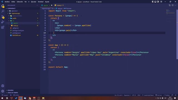The image size is (178, 100).
Task: Open package-lock.json in the file tree
Action: coord(23,31)
